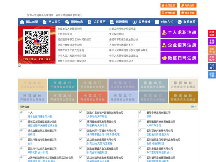This screenshot has width=216, height=162.
Task: Click the scan icon in 微信扫码注册
Action: 164,58
